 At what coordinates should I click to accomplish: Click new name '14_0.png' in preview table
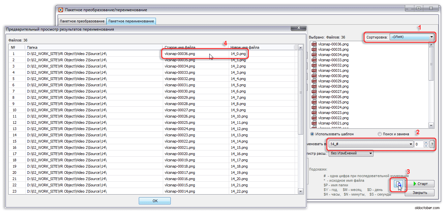(238, 54)
